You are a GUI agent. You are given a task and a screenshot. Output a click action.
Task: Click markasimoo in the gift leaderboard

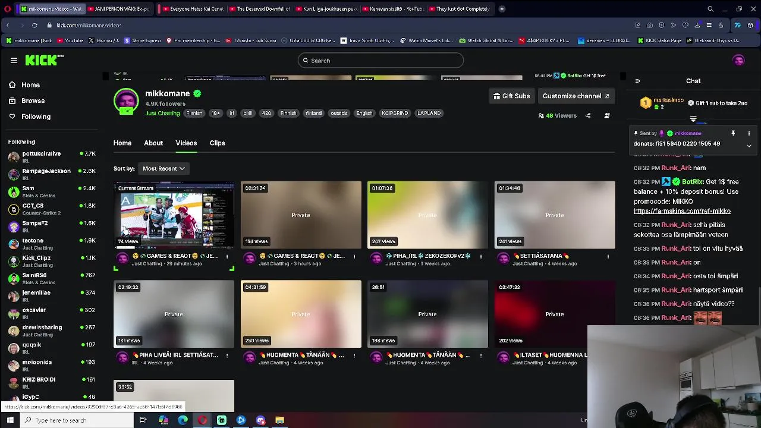click(668, 100)
